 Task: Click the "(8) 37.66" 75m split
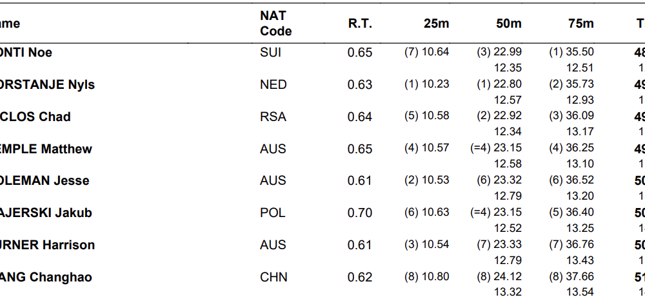coord(571,277)
